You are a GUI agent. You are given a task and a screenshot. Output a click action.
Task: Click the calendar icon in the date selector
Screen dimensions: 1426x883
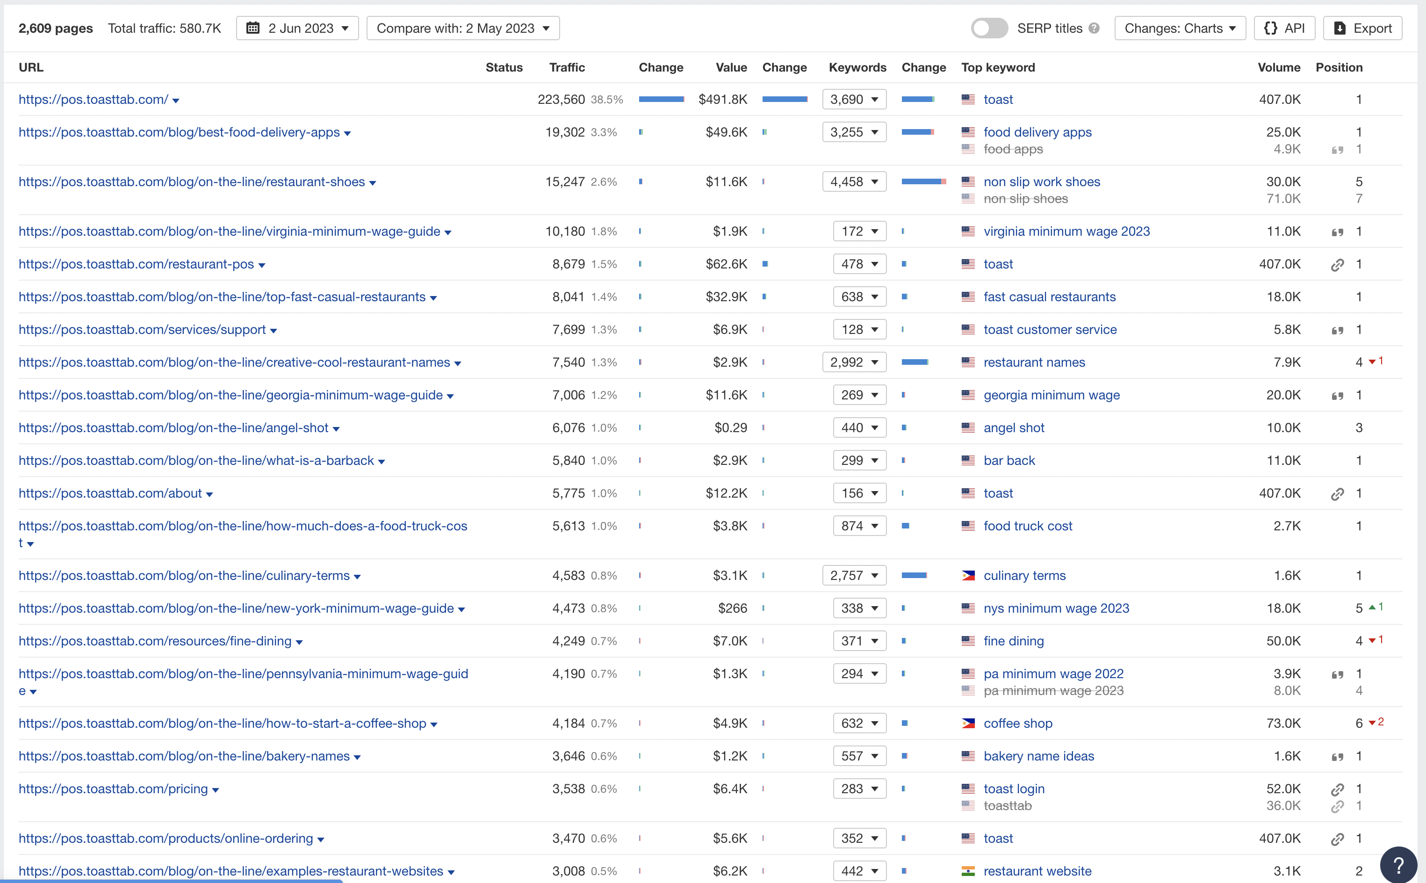point(253,28)
